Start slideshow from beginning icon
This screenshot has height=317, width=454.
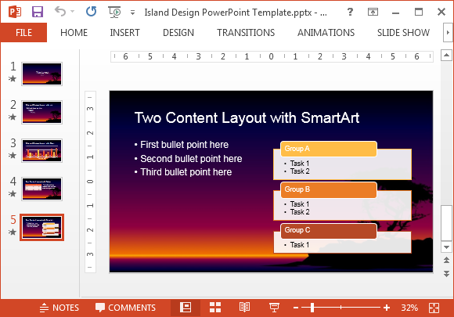pos(114,12)
